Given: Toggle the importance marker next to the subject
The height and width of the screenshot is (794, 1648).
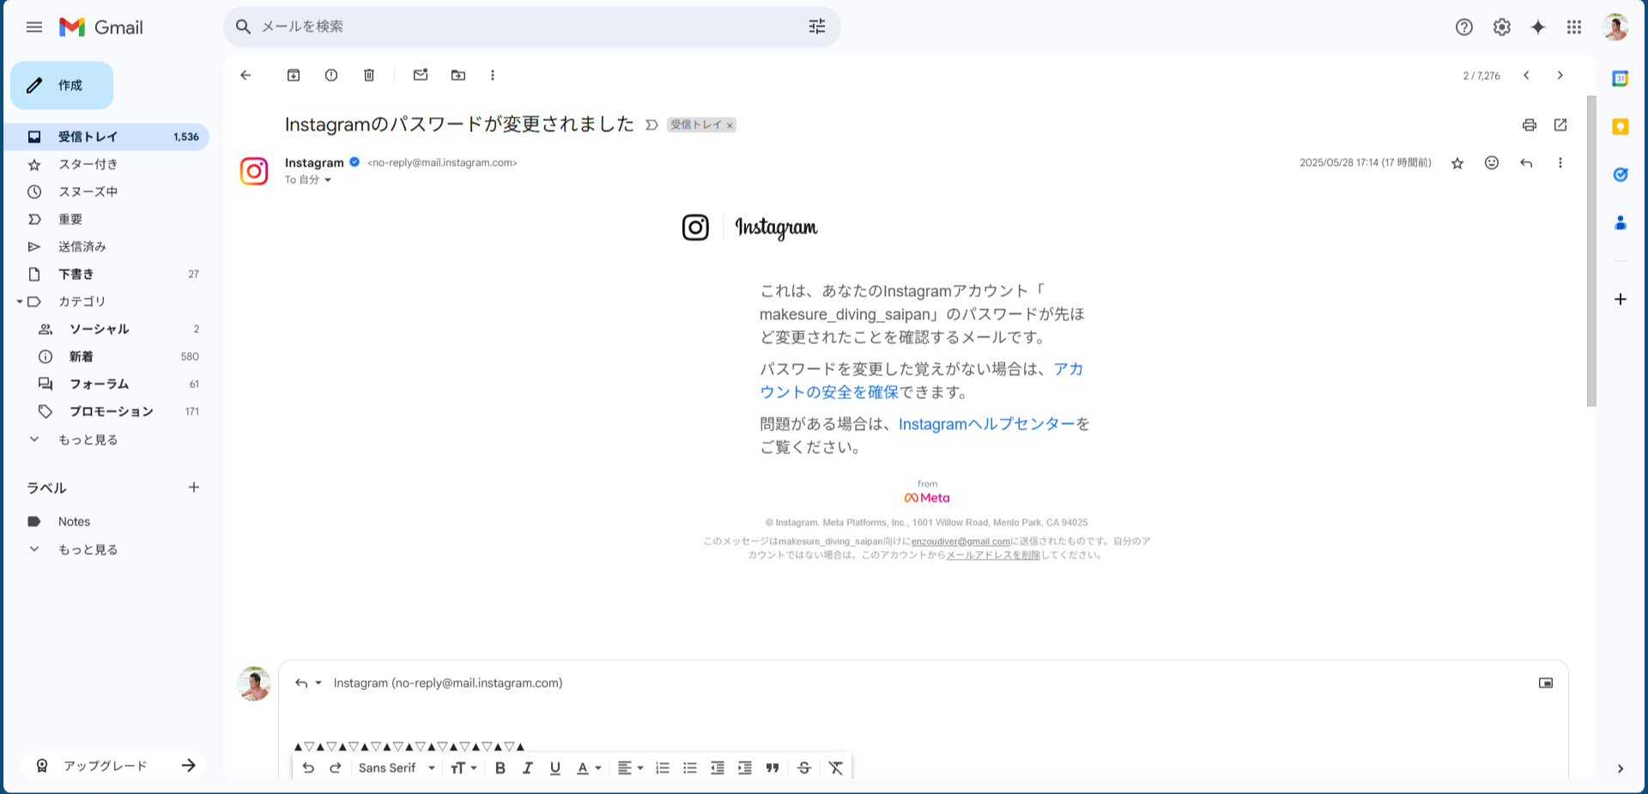Looking at the screenshot, I should [652, 125].
